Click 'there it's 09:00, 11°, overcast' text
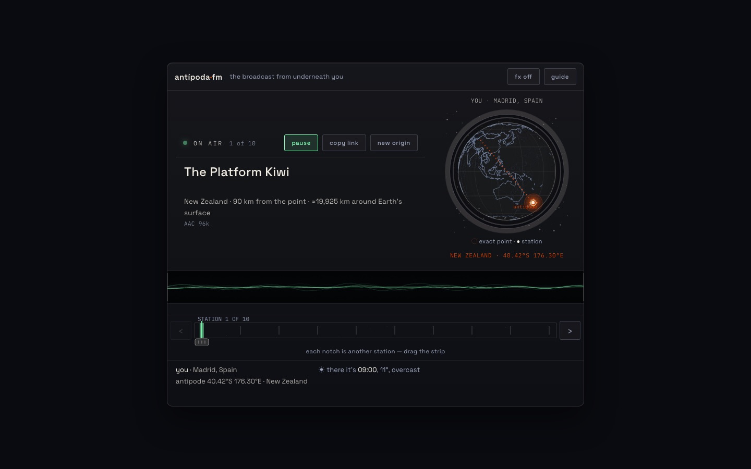This screenshot has width=751, height=469. [x=373, y=369]
